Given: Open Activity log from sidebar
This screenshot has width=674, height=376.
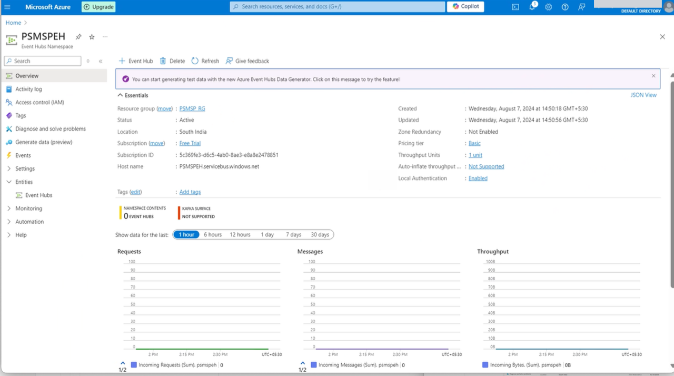Looking at the screenshot, I should tap(28, 89).
